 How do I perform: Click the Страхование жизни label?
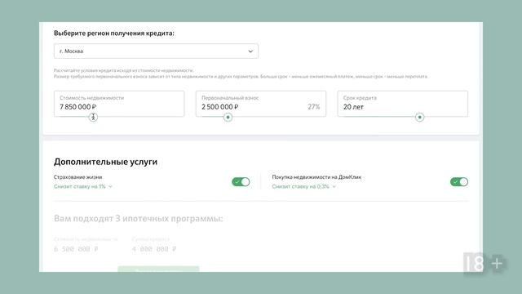coord(78,177)
